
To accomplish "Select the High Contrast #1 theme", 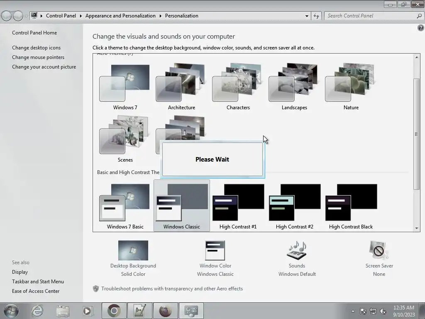I will 238,206.
